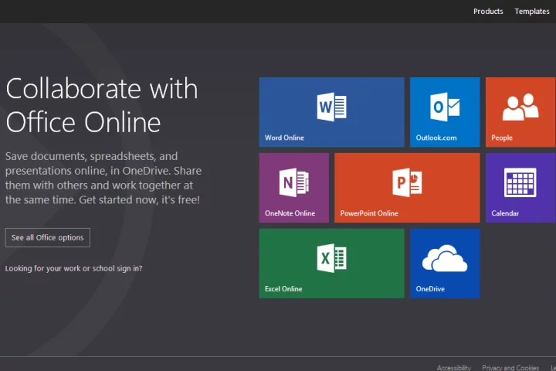Click the 'PowerPoint Online' tile label

click(369, 213)
